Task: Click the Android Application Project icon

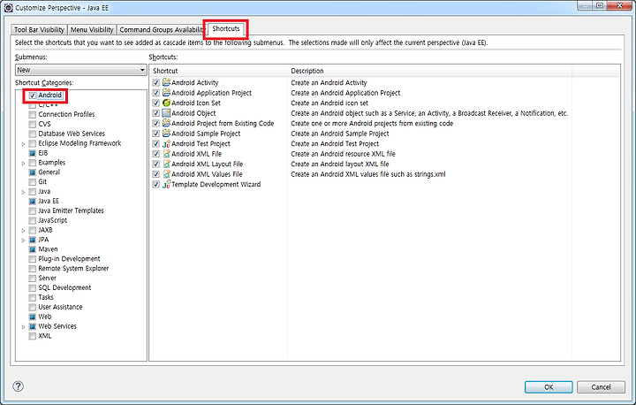Action: pos(166,93)
